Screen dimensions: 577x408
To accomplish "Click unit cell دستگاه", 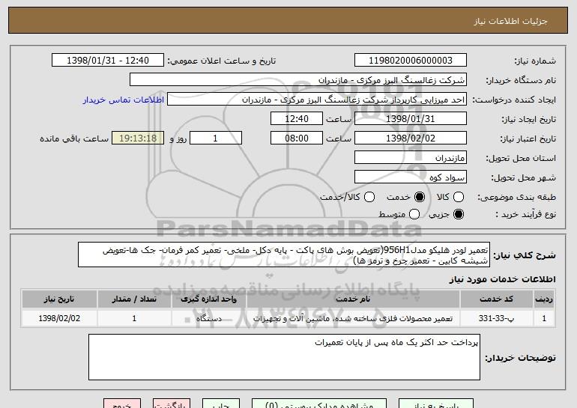I will click(208, 318).
